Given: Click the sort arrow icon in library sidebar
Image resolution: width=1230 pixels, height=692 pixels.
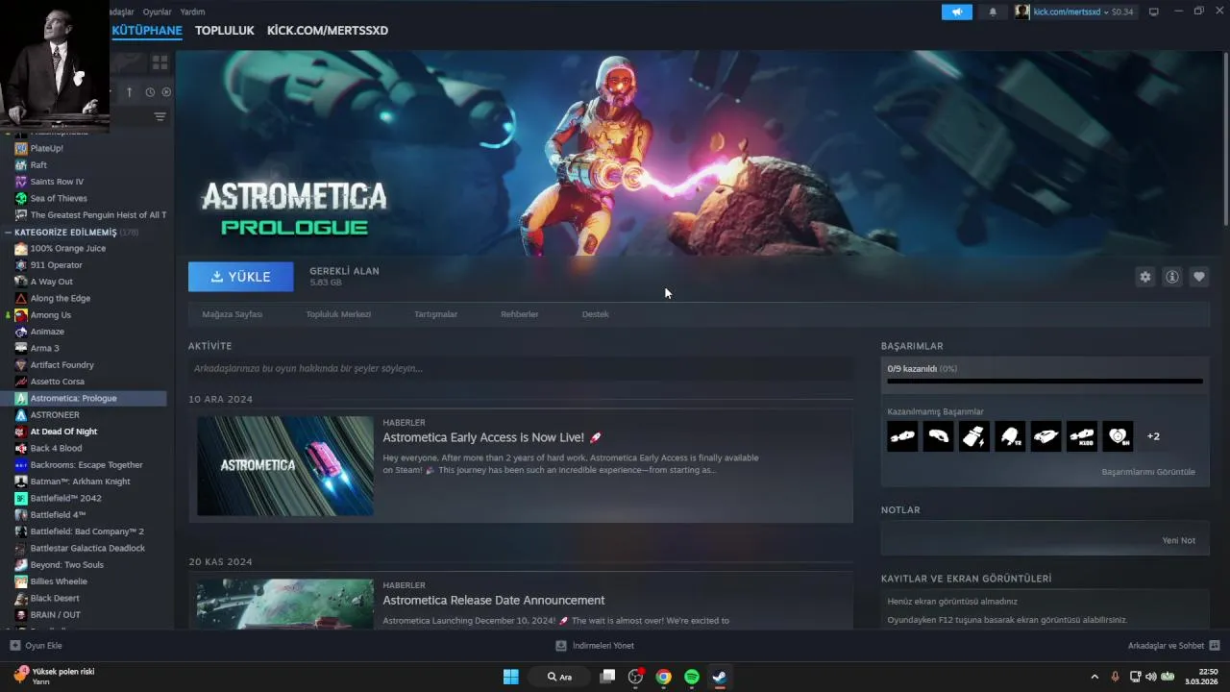Looking at the screenshot, I should click(x=130, y=92).
